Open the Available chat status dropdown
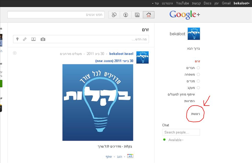Image resolution: width=252 pixels, height=163 pixels. (176, 140)
